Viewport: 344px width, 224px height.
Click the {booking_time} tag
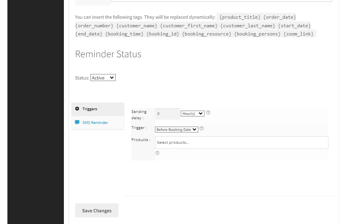pyautogui.click(x=124, y=34)
